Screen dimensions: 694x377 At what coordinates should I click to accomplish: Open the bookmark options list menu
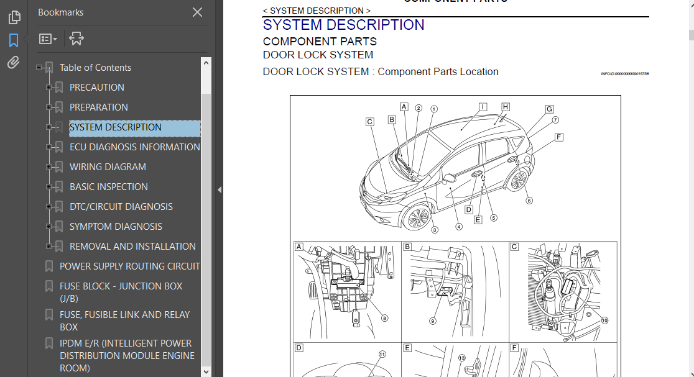(48, 39)
